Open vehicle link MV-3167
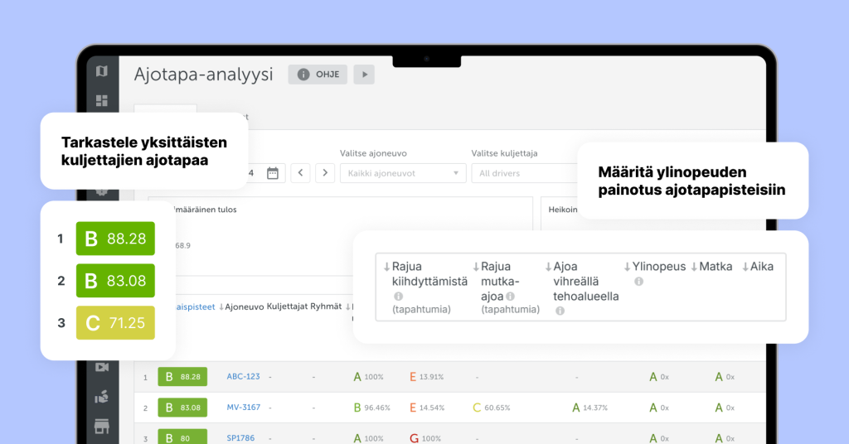Screen dimensions: 849x444 243,408
